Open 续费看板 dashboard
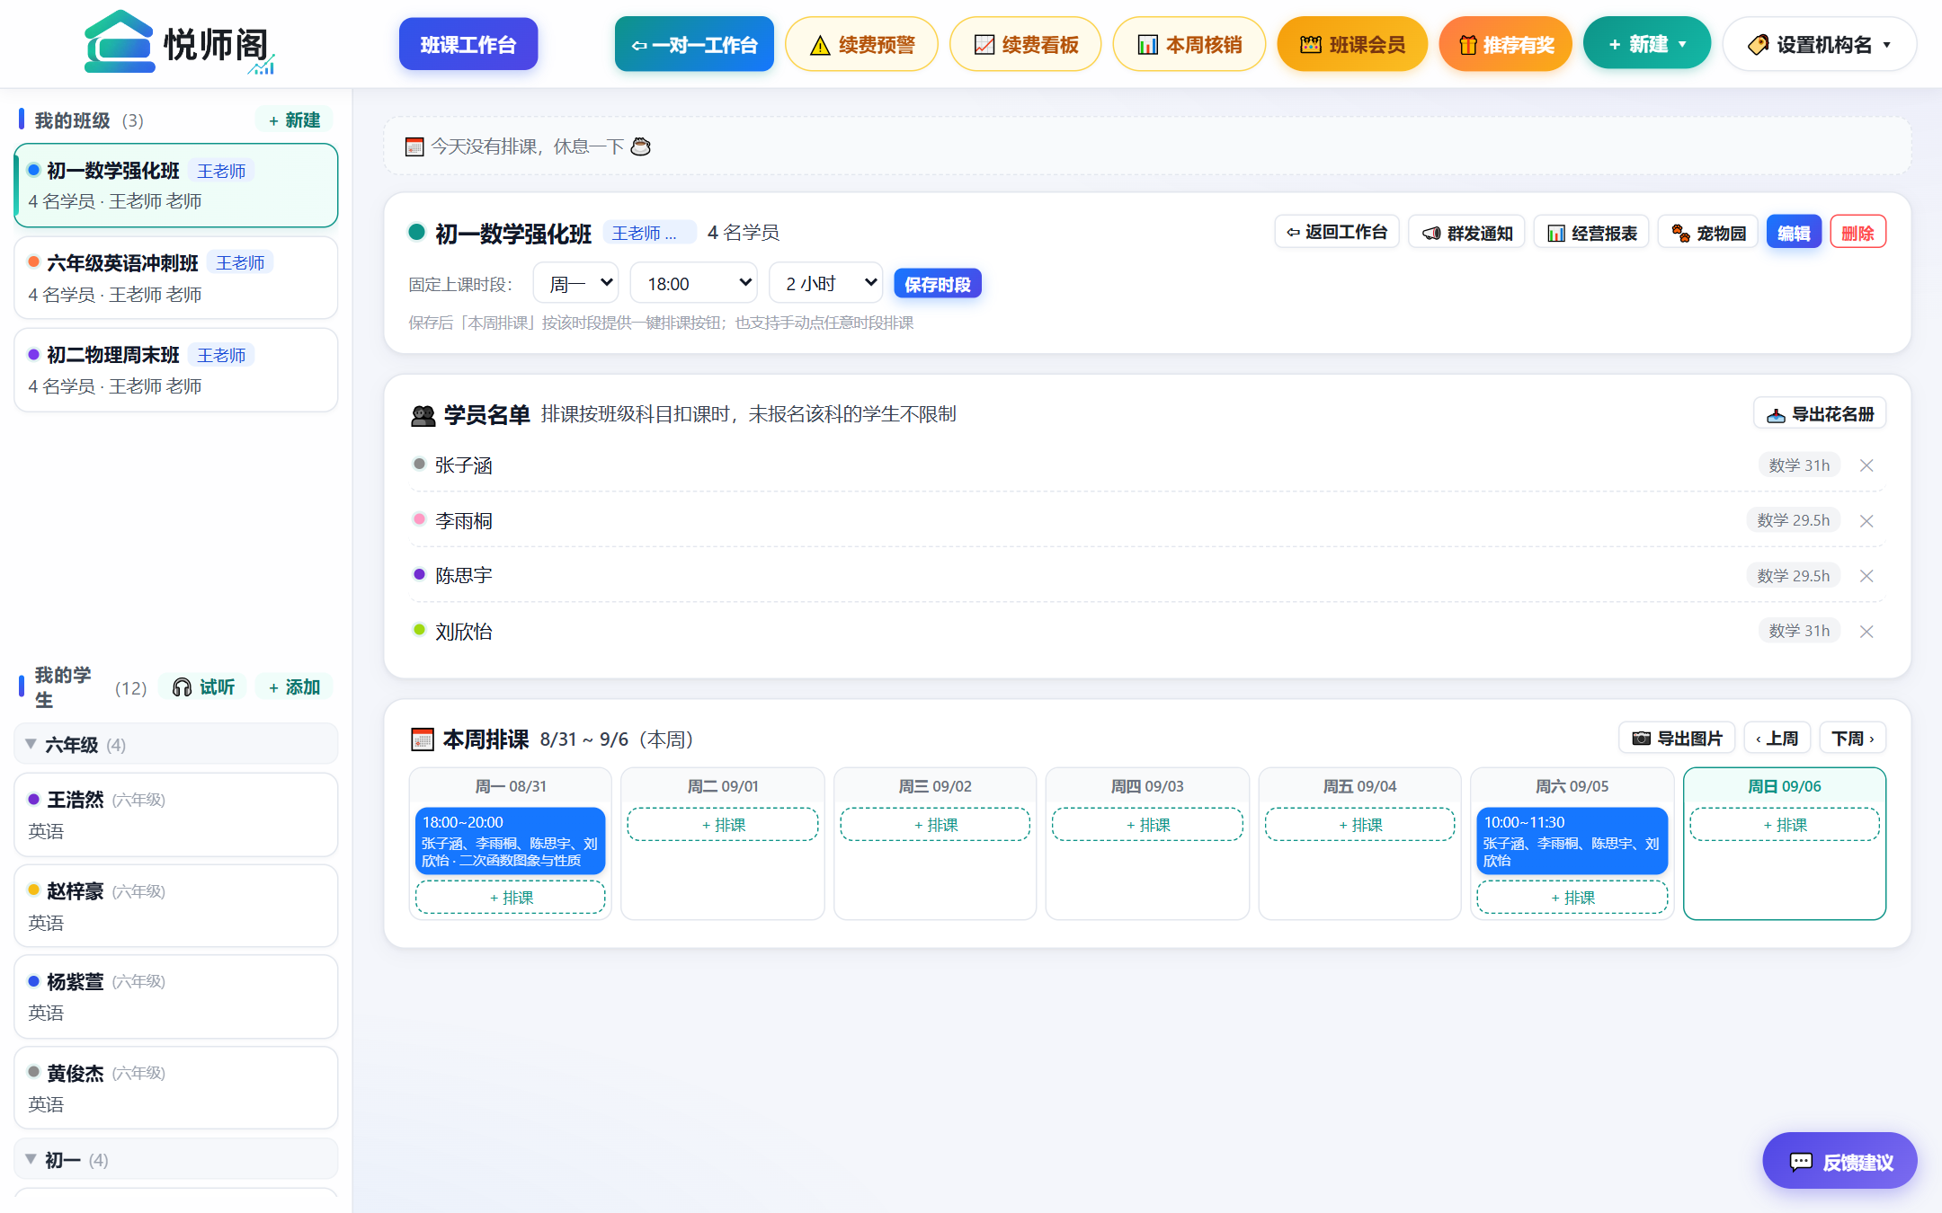Screen dimensions: 1942x1213 pos(1025,44)
